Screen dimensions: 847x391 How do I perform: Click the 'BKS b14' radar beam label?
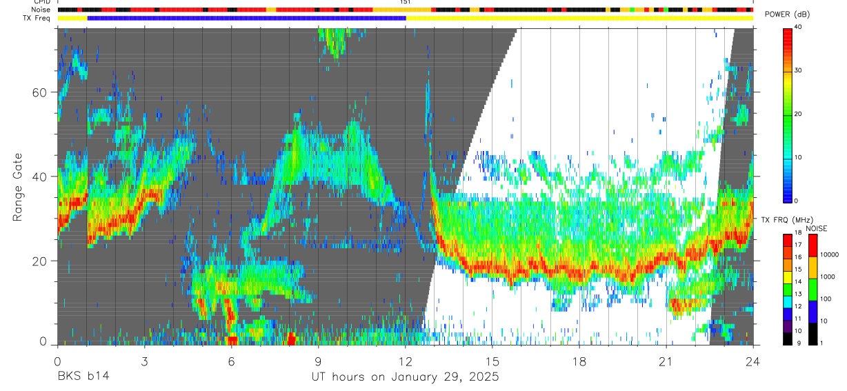click(x=82, y=377)
